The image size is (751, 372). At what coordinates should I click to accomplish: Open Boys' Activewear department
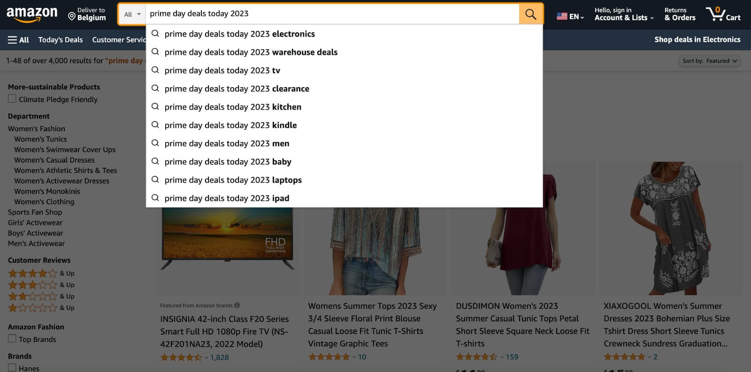36,233
